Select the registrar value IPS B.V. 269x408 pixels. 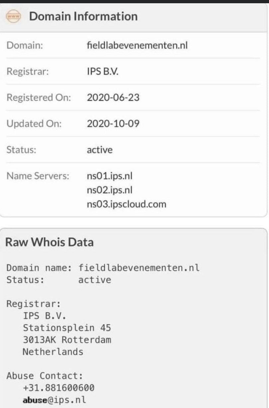click(103, 71)
